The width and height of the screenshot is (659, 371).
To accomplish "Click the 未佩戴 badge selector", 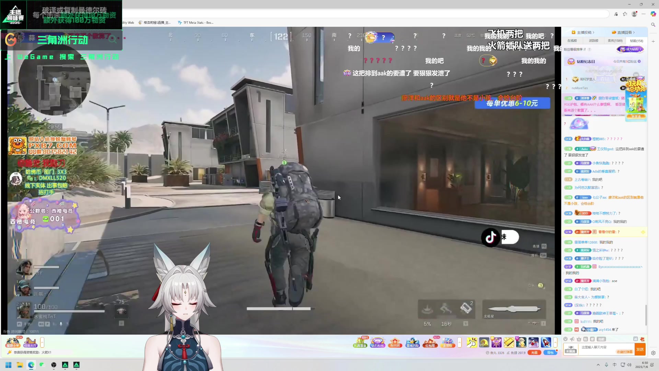I will click(570, 349).
